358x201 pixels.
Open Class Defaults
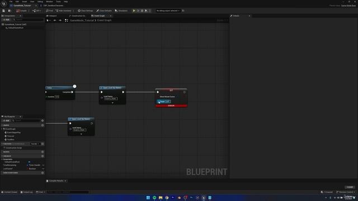[104, 11]
